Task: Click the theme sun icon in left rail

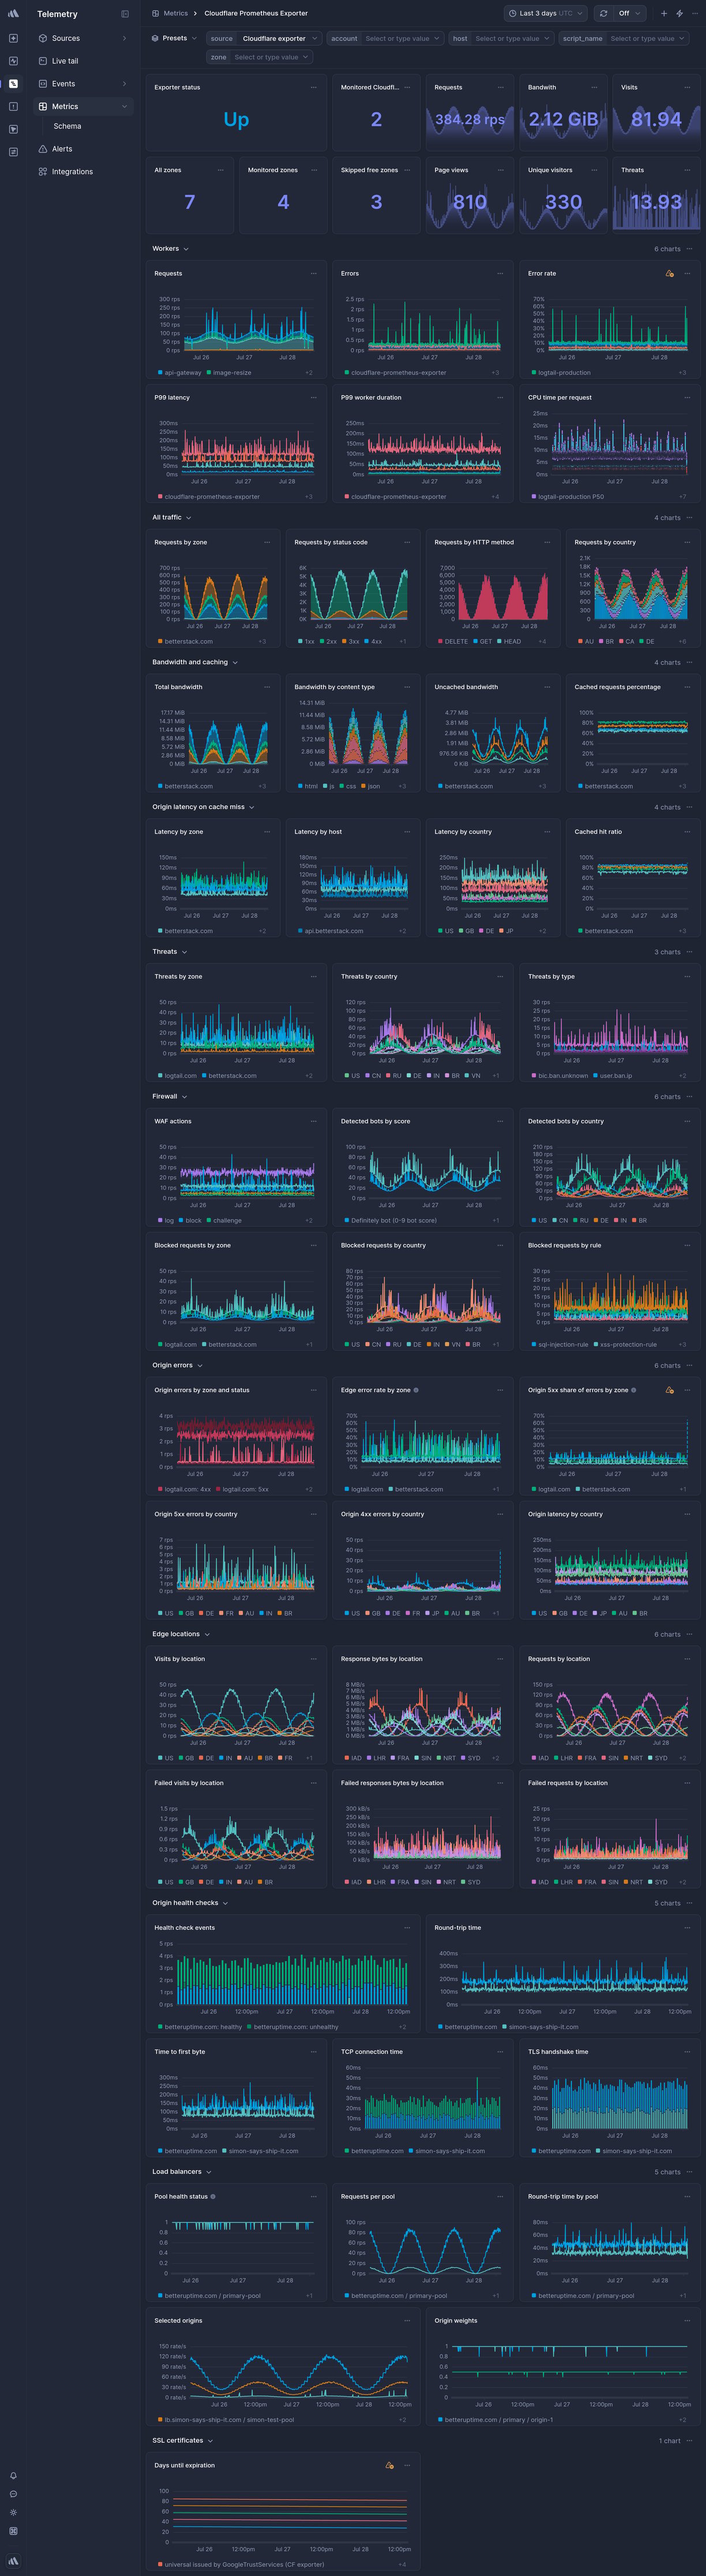Action: [13, 2512]
